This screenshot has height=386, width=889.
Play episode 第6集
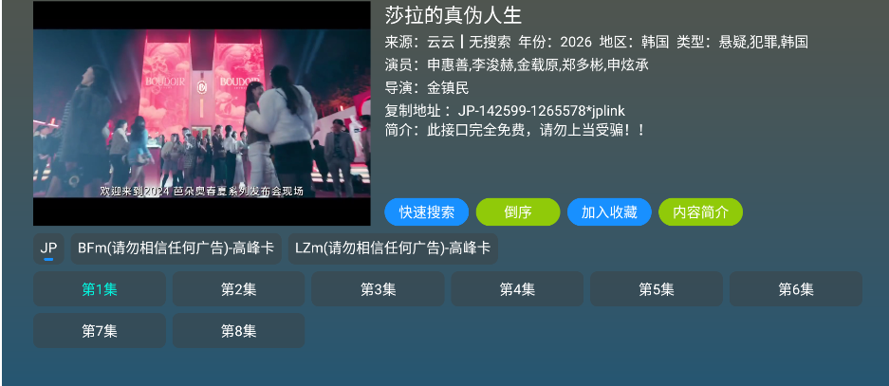(796, 289)
